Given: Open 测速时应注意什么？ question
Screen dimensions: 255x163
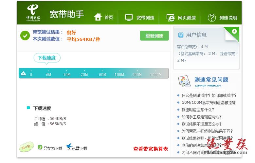Looking at the screenshot, I should [x=198, y=110].
